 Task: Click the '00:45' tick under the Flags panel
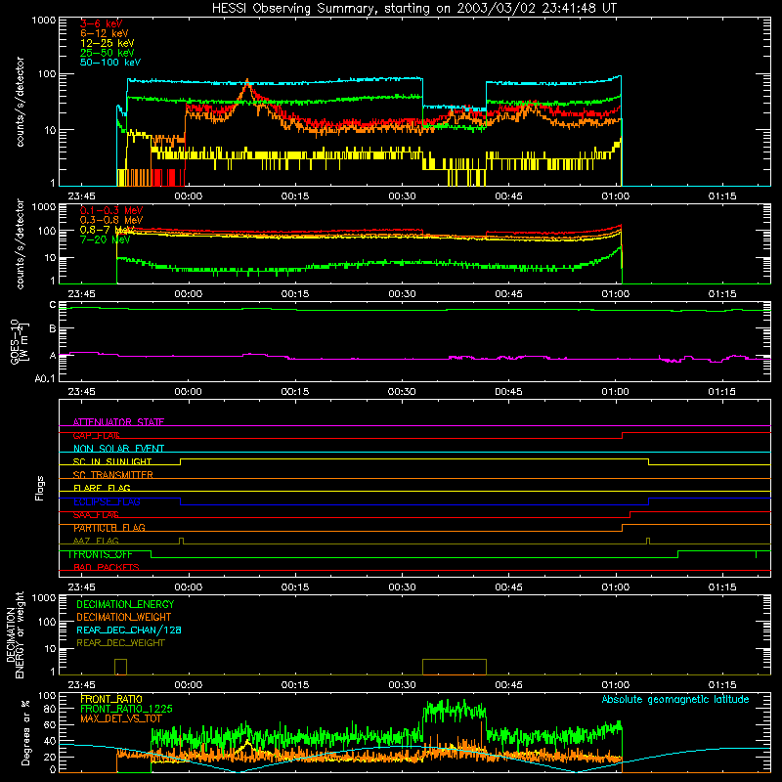[508, 587]
